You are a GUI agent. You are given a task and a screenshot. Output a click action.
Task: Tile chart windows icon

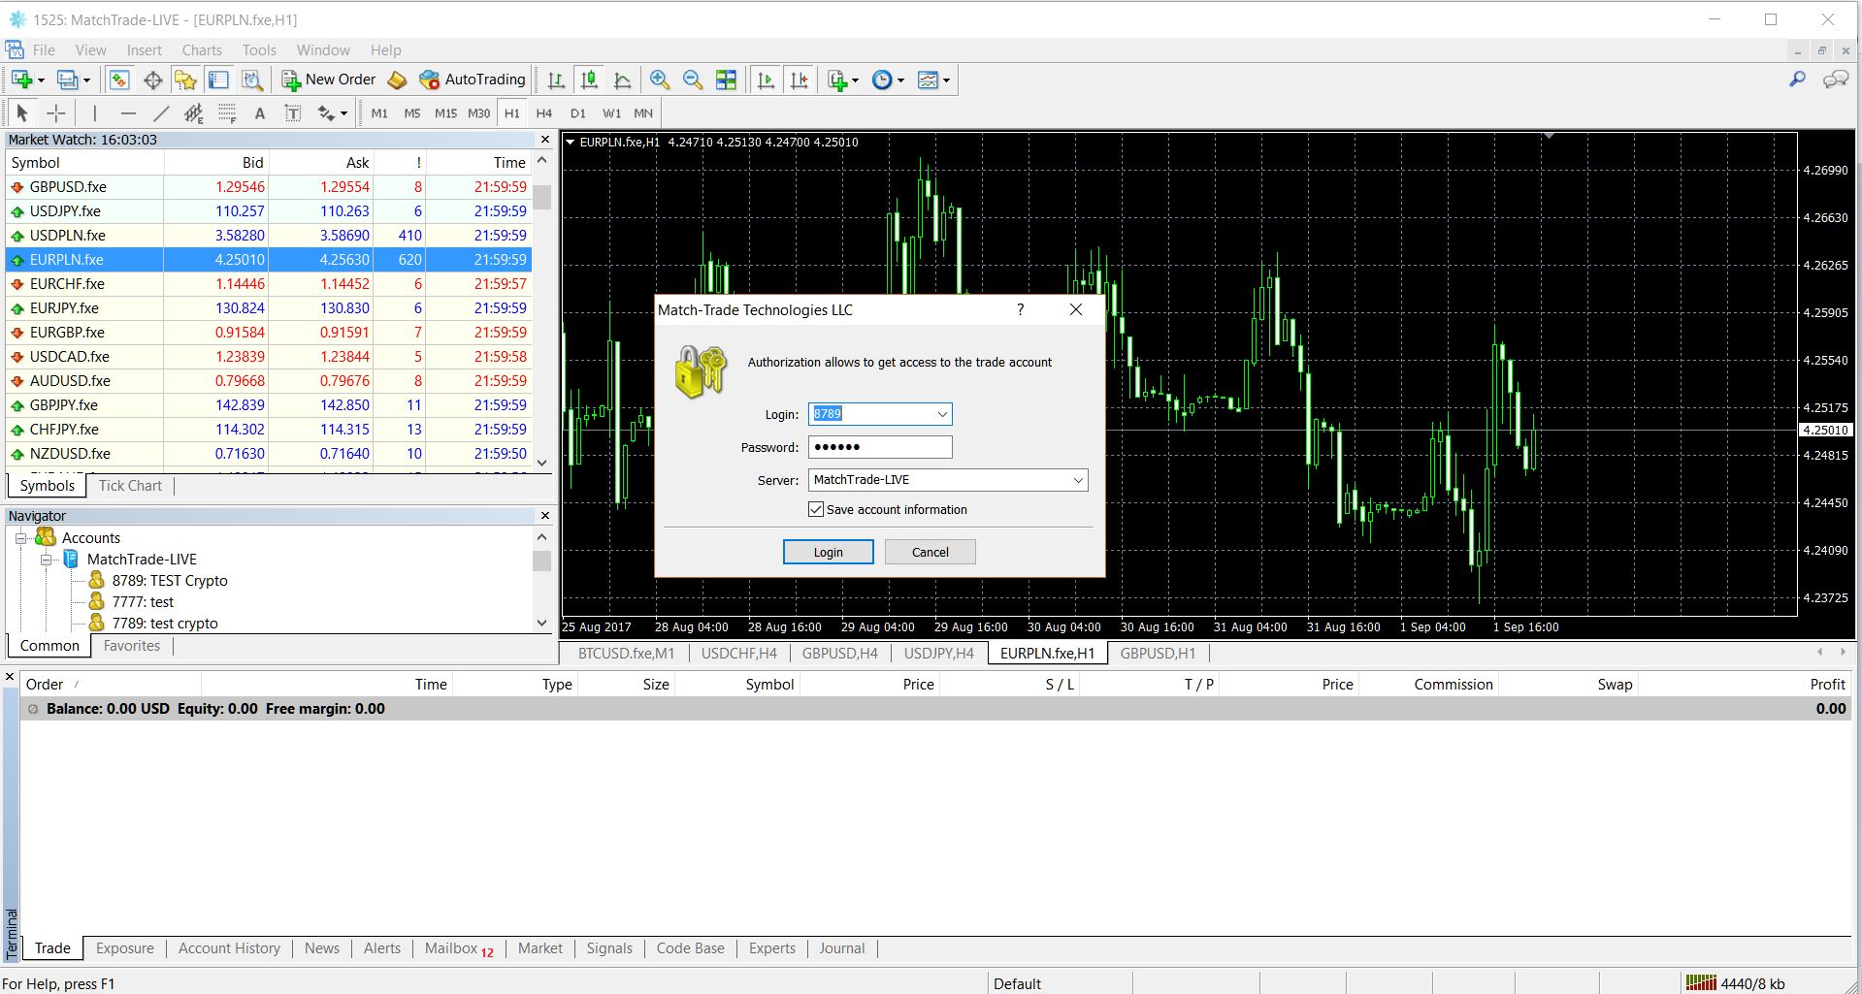(726, 80)
